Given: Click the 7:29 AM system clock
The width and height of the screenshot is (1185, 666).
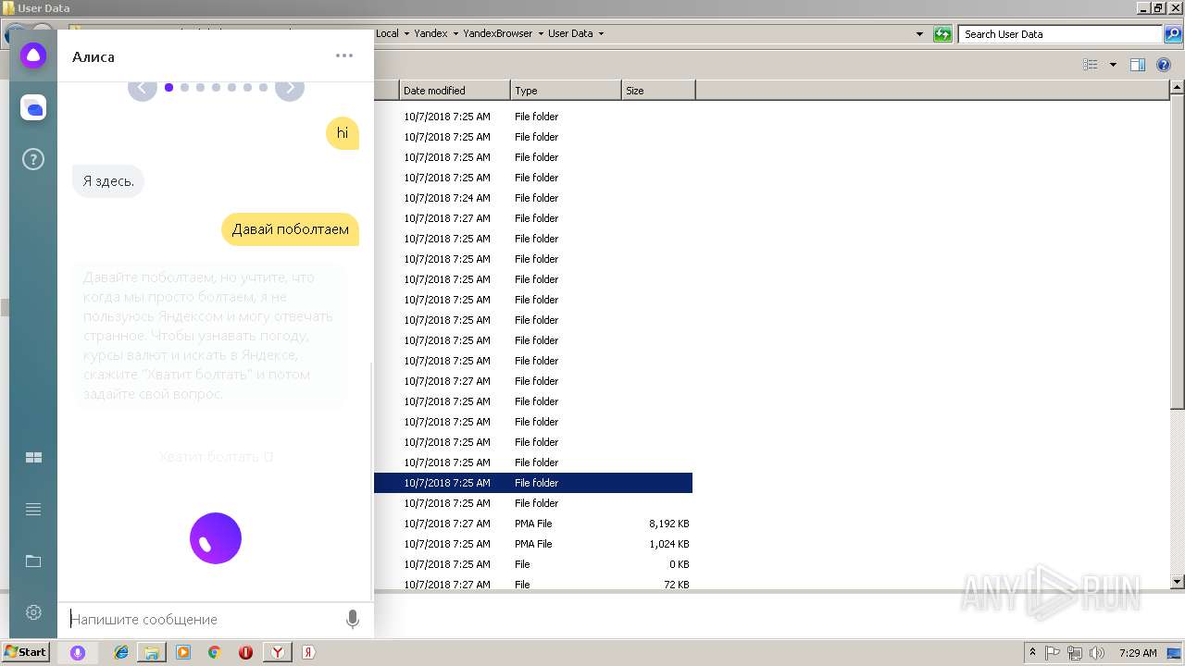Looking at the screenshot, I should (1138, 652).
